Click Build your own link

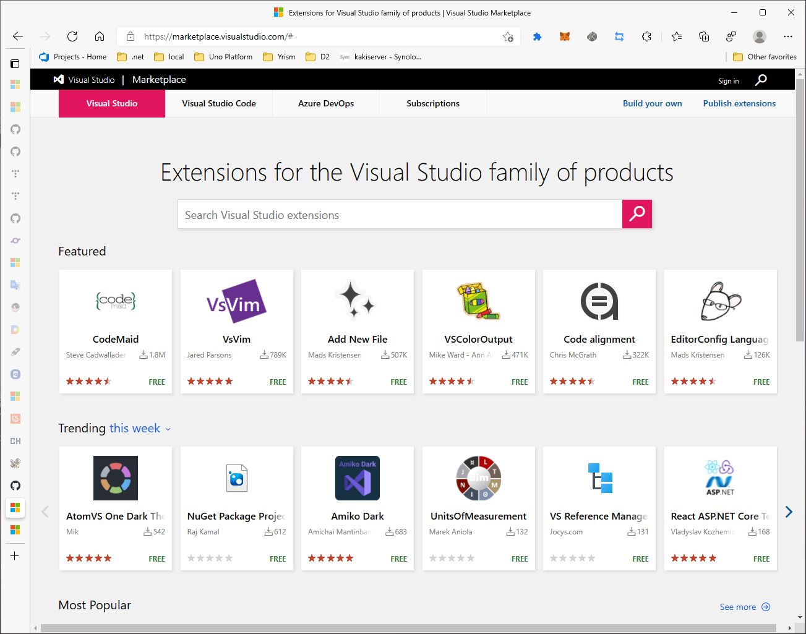click(652, 103)
